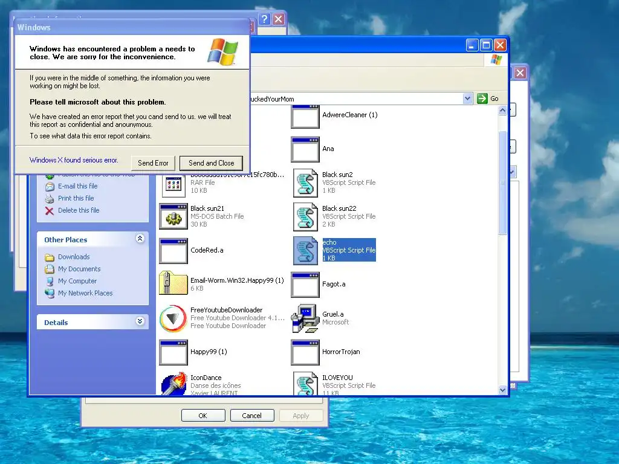The image size is (619, 464).
Task: Close the Explorer window
Action: (500, 45)
